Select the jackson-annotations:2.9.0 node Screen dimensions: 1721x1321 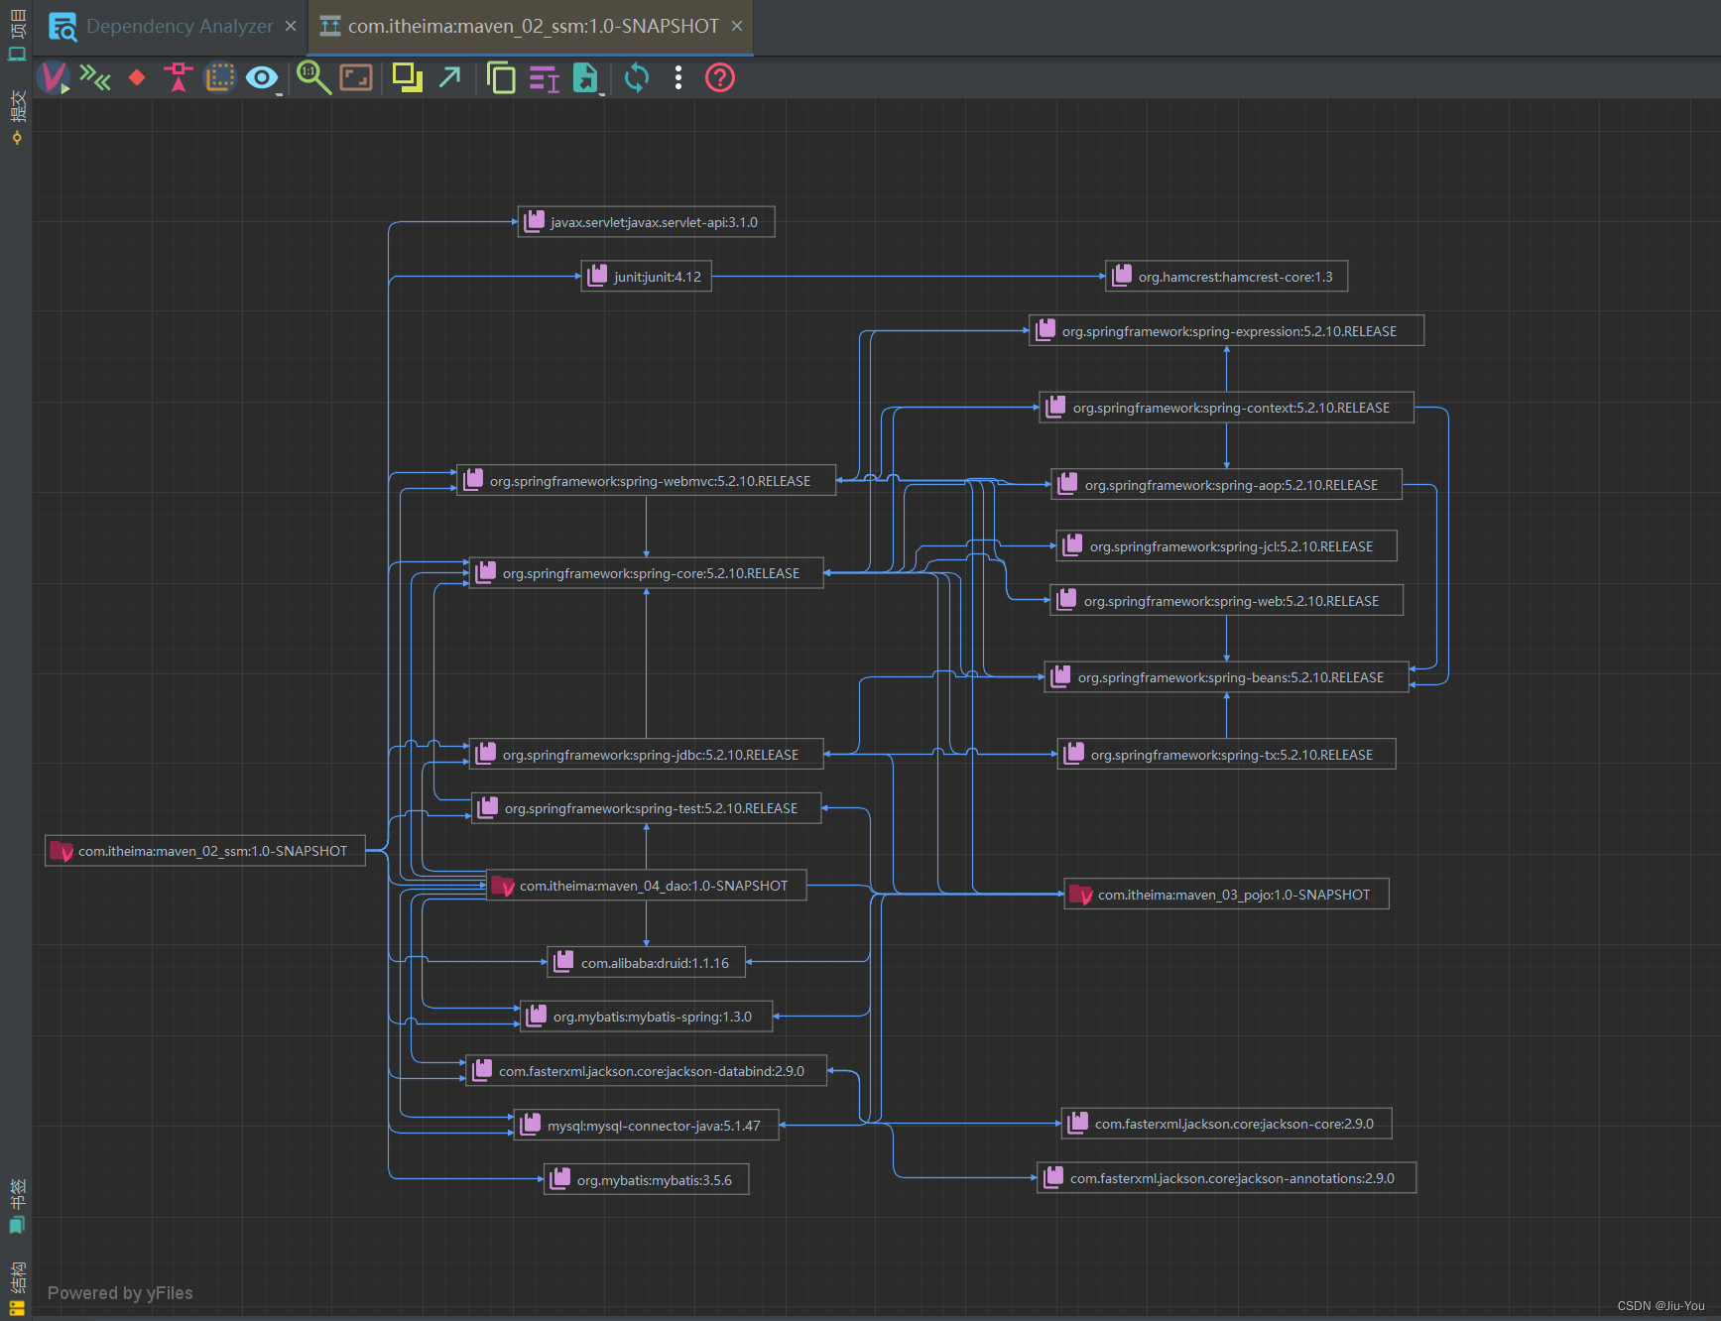pos(1226,1178)
